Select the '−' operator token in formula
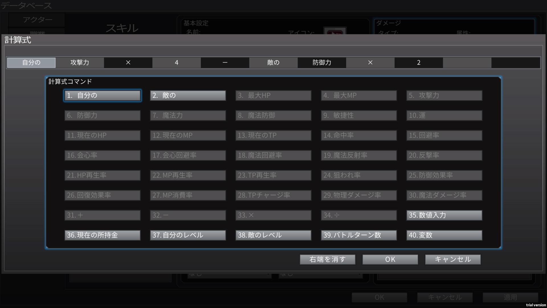This screenshot has height=308, width=547. pyautogui.click(x=225, y=63)
